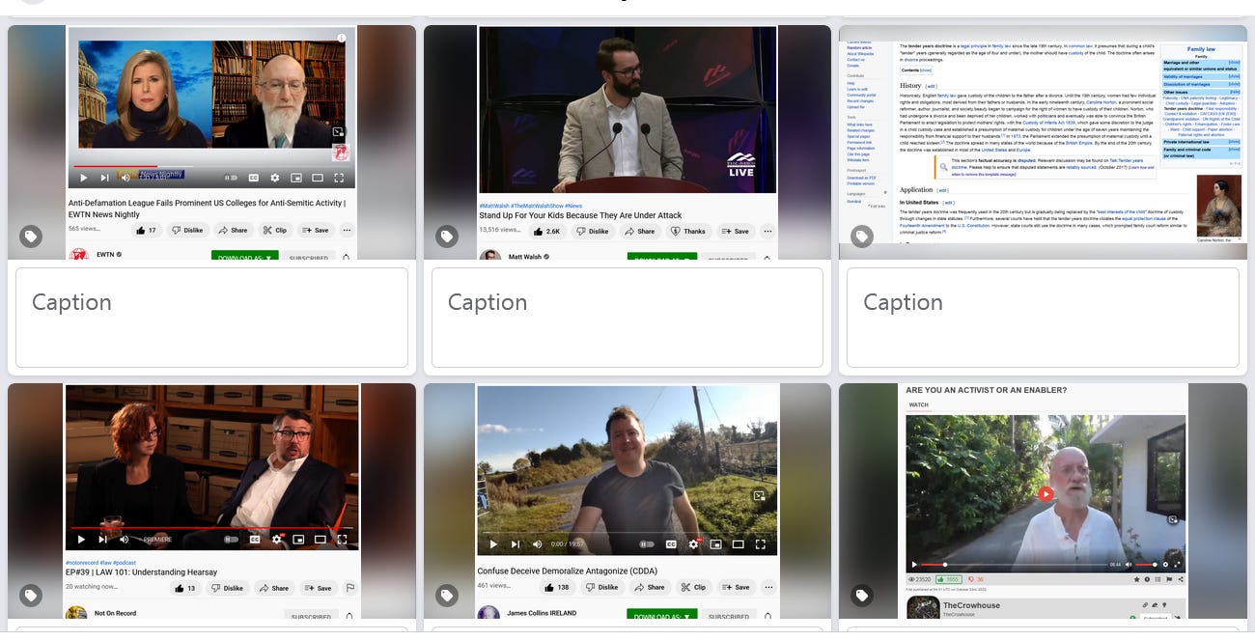Mute the James Collins IRELAND video

(537, 543)
